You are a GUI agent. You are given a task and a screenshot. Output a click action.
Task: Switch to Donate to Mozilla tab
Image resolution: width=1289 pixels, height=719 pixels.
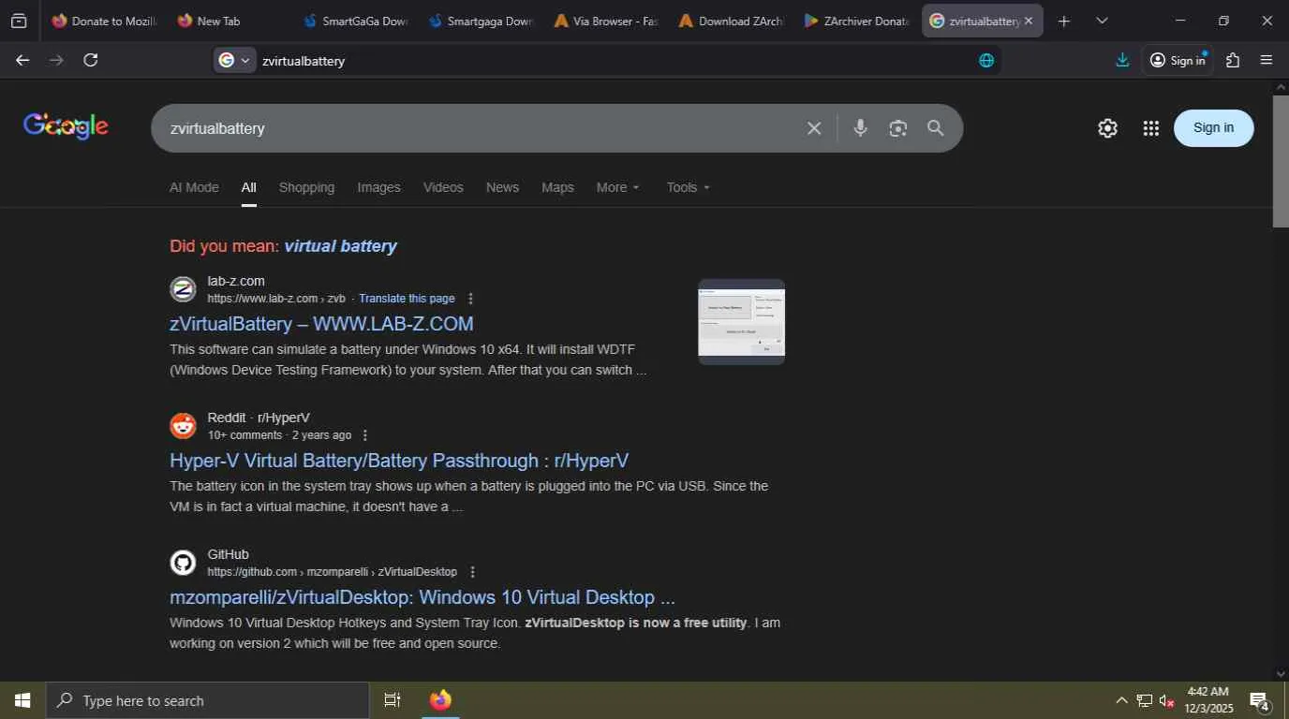[x=104, y=21]
